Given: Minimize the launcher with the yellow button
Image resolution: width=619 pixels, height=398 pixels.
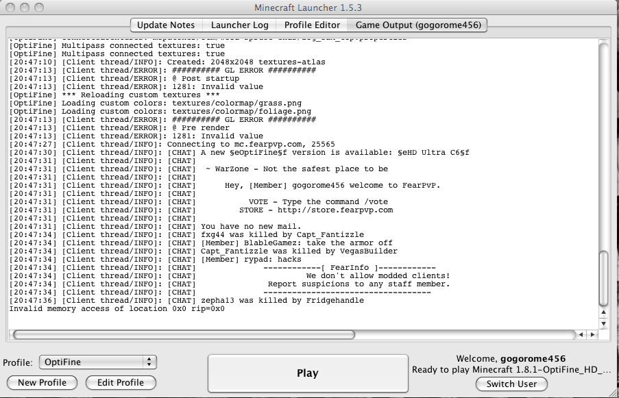Looking at the screenshot, I should pos(24,8).
